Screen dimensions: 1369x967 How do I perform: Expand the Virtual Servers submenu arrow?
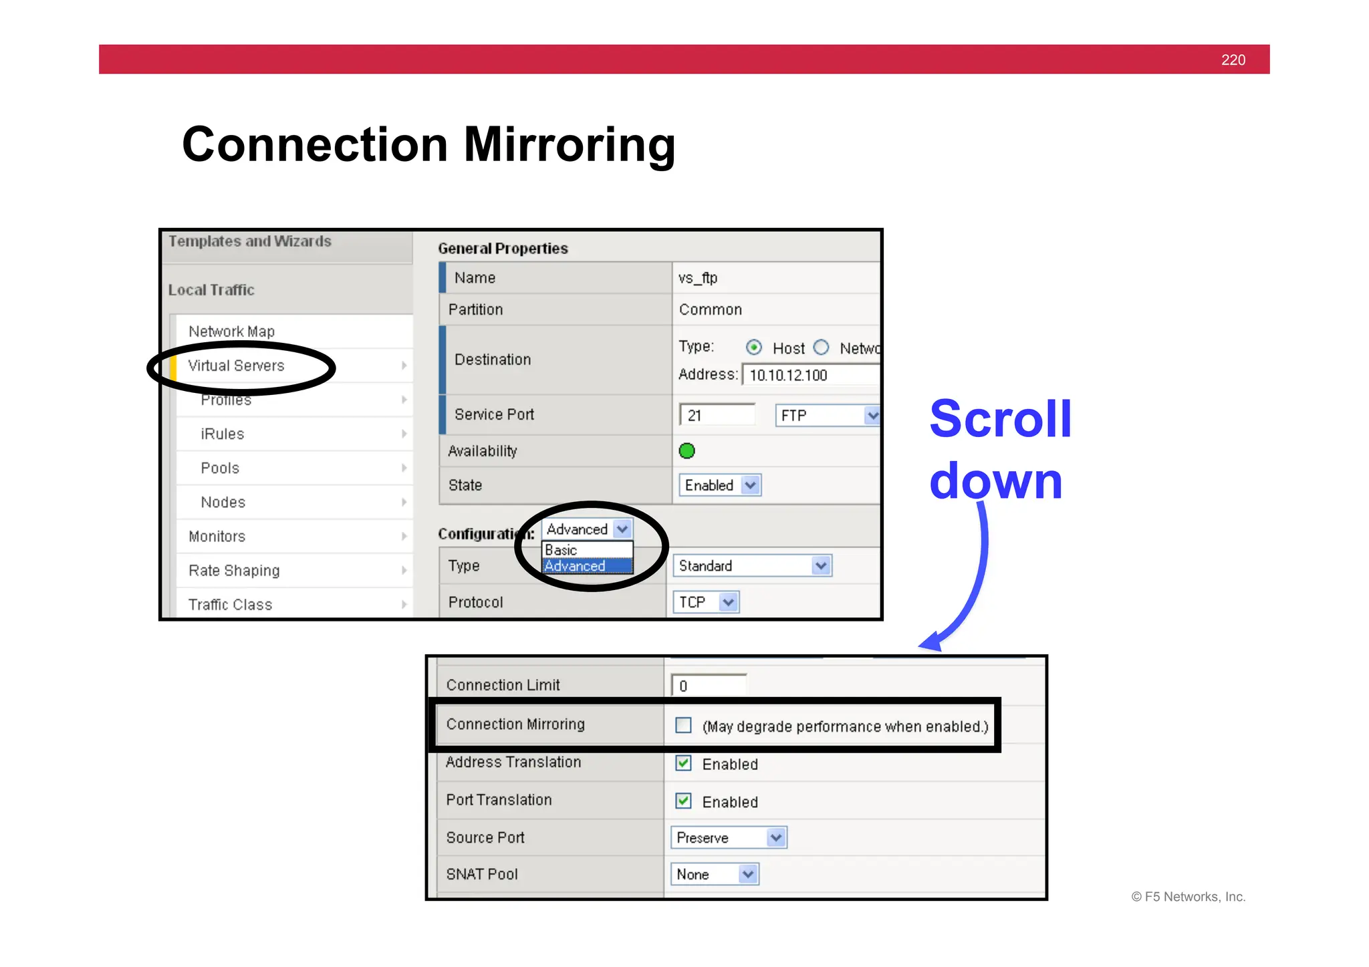404,366
